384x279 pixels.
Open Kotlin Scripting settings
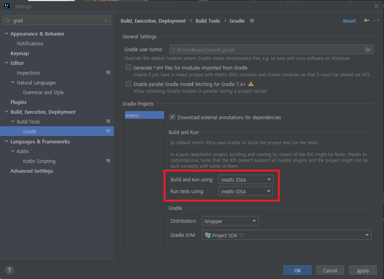pyautogui.click(x=39, y=161)
